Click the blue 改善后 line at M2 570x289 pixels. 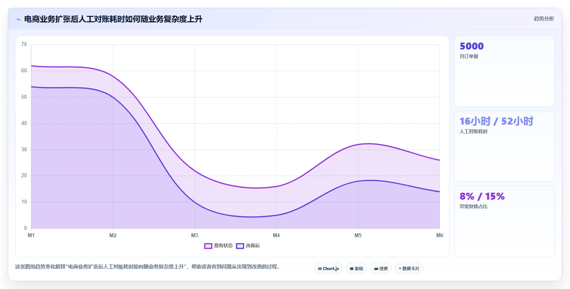point(113,97)
